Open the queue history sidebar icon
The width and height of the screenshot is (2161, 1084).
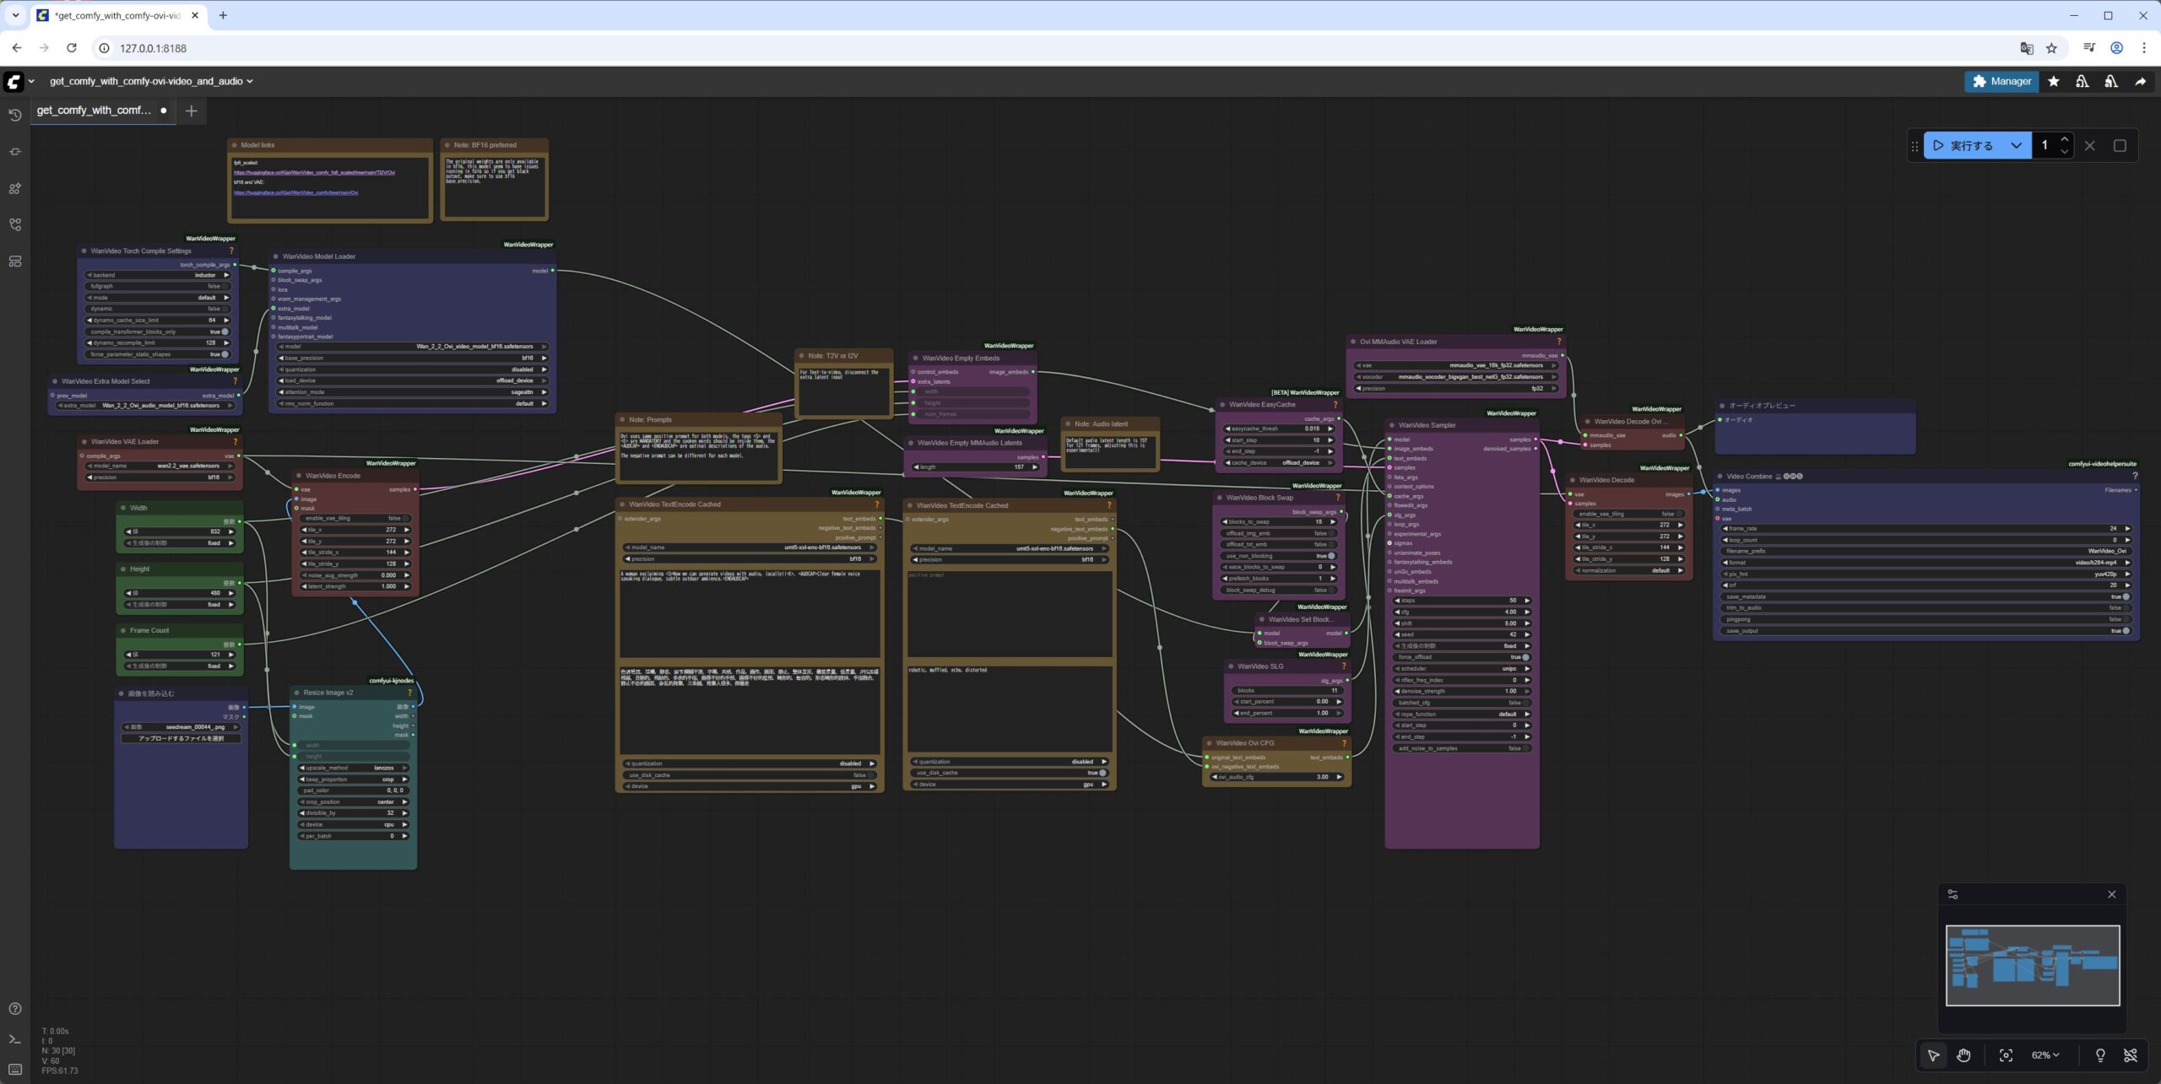coord(14,115)
